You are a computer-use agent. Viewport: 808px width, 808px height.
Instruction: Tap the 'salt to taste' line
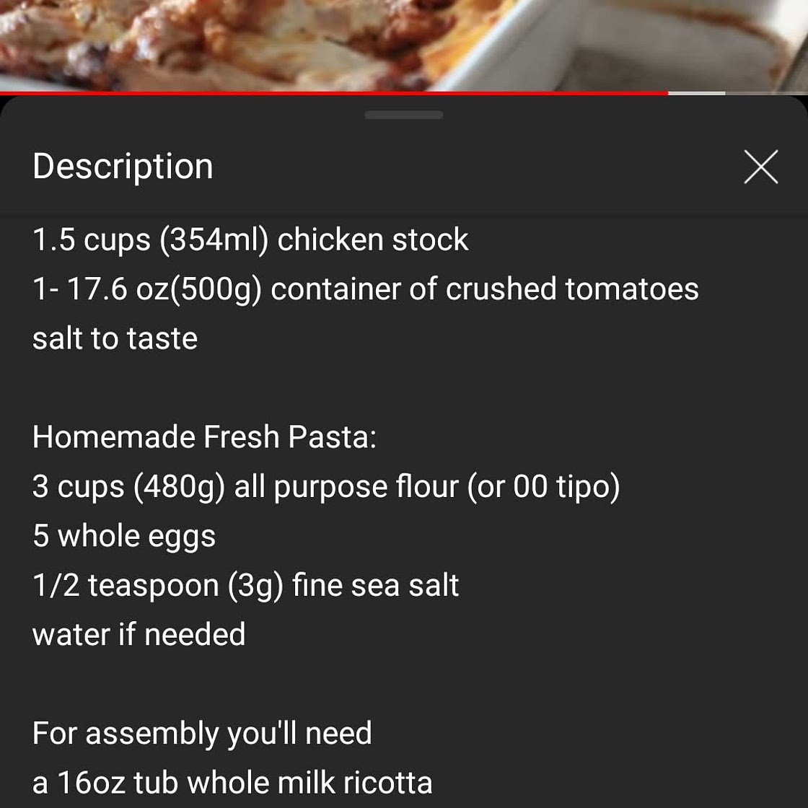point(115,339)
